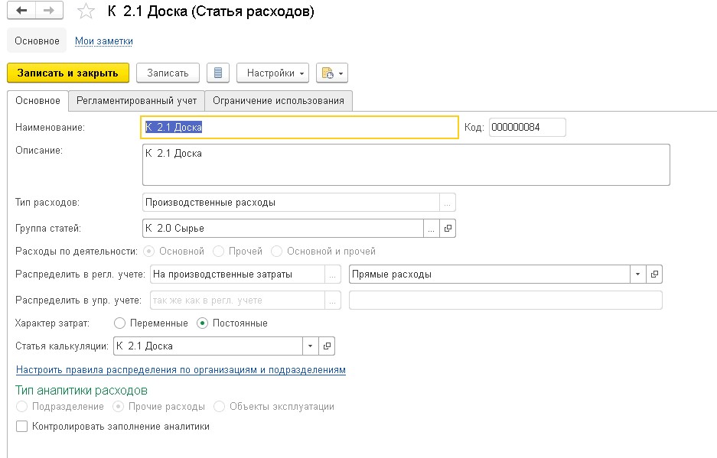This screenshot has height=458, width=717.
Task: Click the list report icon button
Action: coord(218,73)
